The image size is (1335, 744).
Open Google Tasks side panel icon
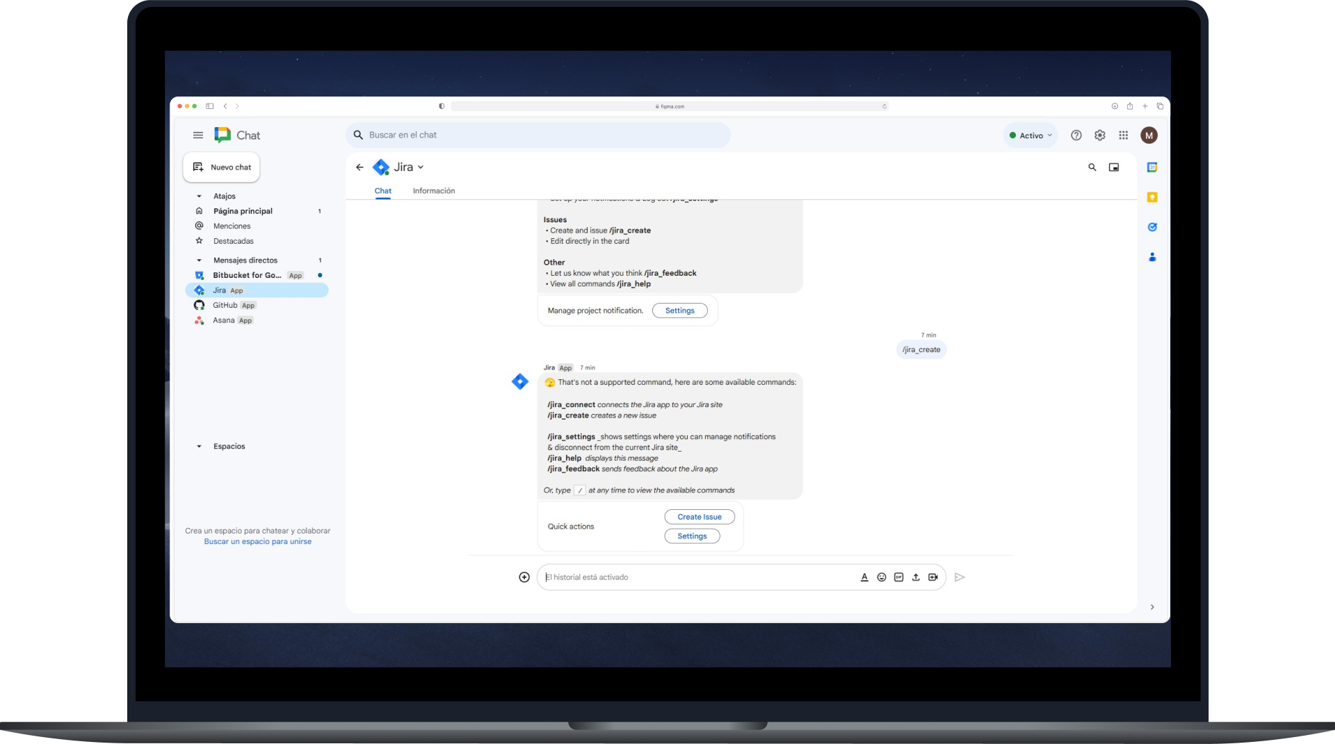(1152, 227)
